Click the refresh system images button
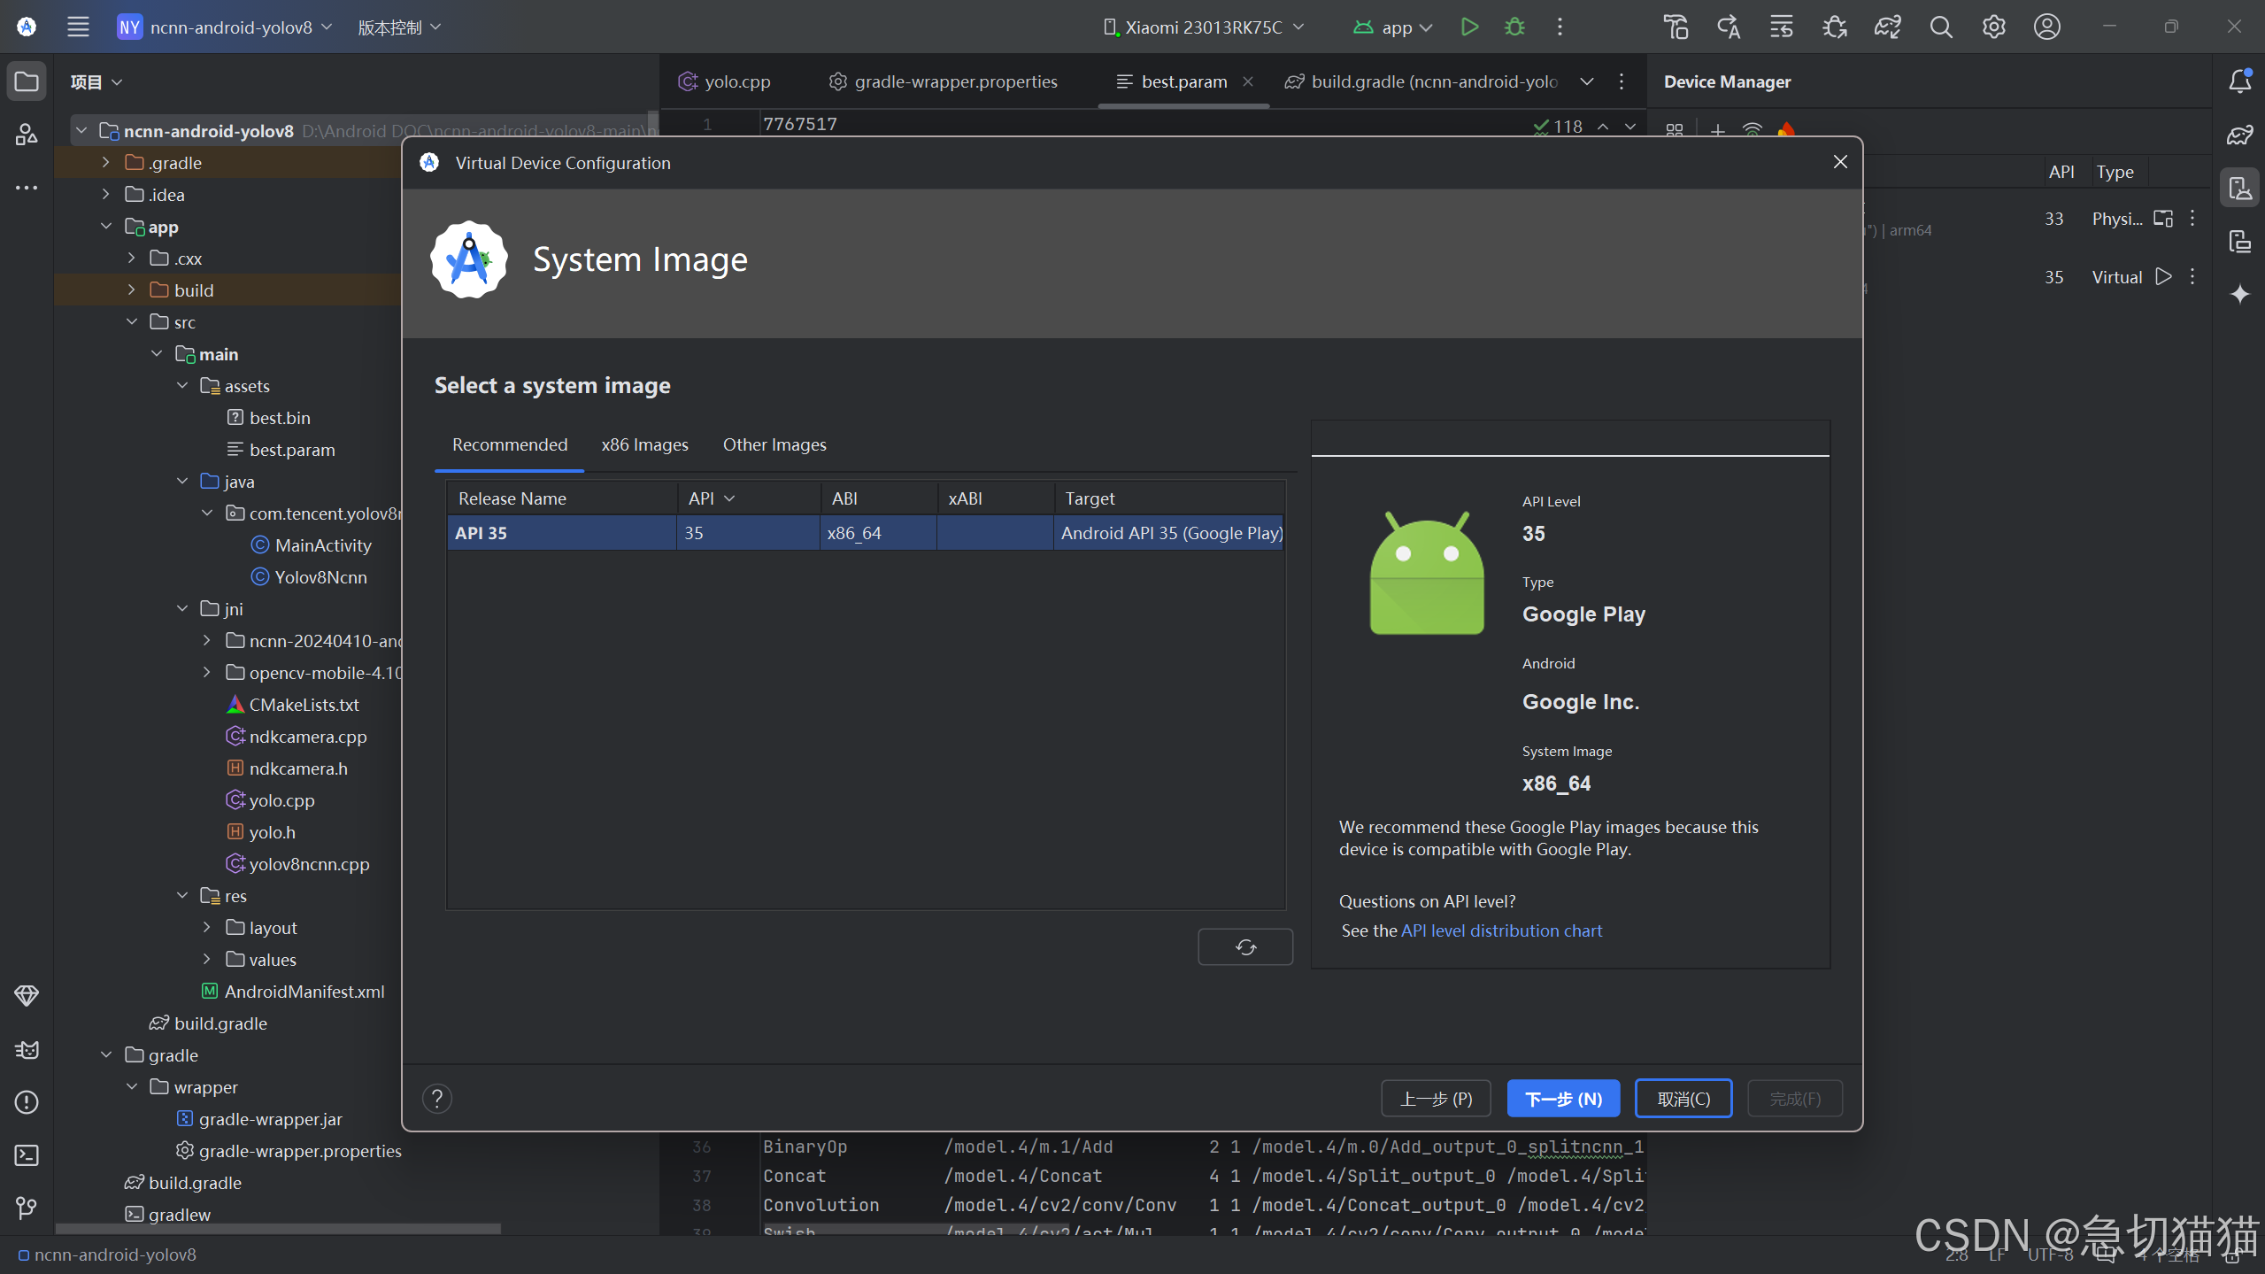The width and height of the screenshot is (2265, 1274). coord(1245,947)
